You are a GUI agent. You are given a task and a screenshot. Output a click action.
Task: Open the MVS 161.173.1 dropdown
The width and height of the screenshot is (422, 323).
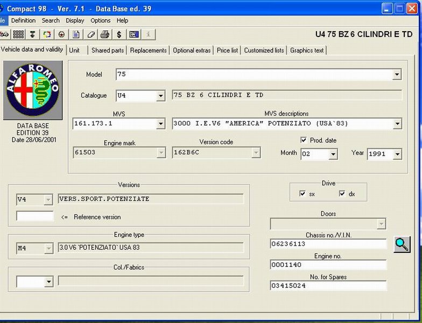160,124
